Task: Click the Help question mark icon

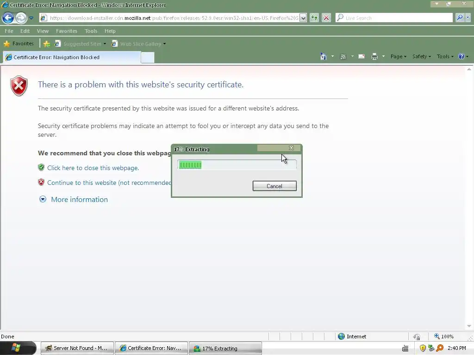Action: click(x=462, y=56)
